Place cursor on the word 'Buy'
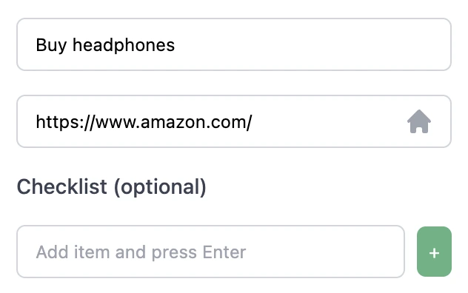The image size is (468, 293). [51, 45]
